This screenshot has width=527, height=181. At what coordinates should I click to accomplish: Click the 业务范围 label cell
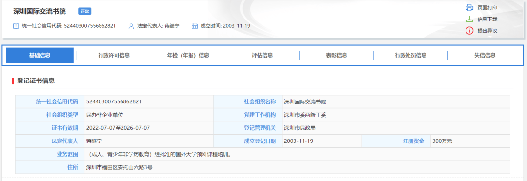pyautogui.click(x=50, y=154)
